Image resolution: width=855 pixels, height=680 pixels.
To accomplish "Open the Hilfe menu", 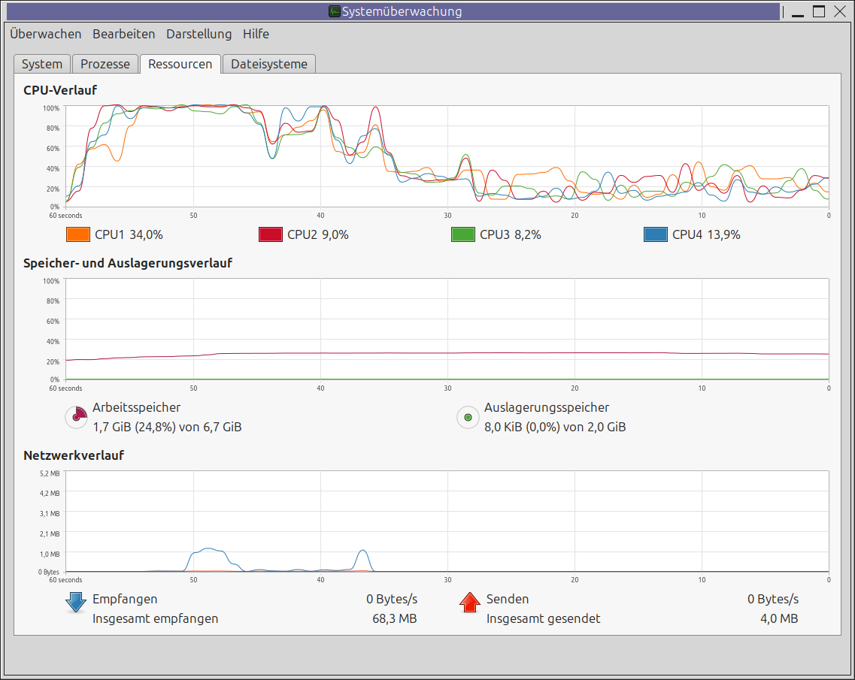I will 256,34.
